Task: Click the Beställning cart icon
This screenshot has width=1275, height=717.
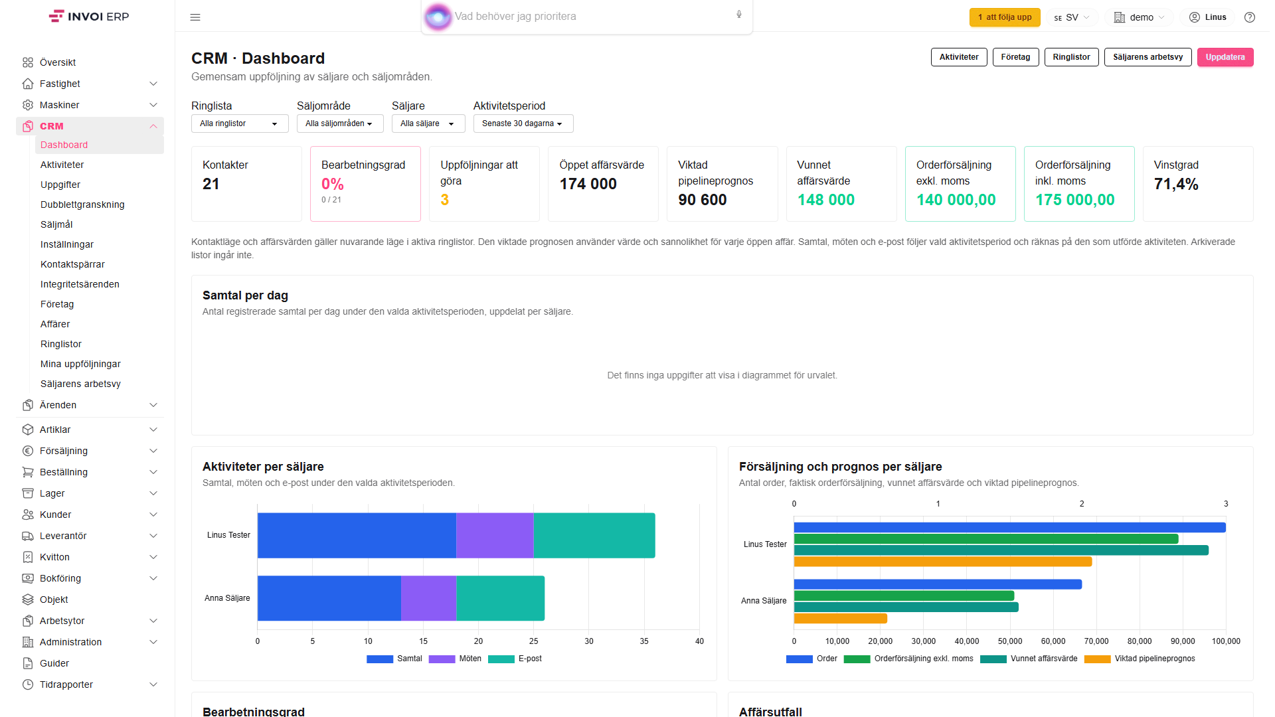Action: (x=28, y=472)
